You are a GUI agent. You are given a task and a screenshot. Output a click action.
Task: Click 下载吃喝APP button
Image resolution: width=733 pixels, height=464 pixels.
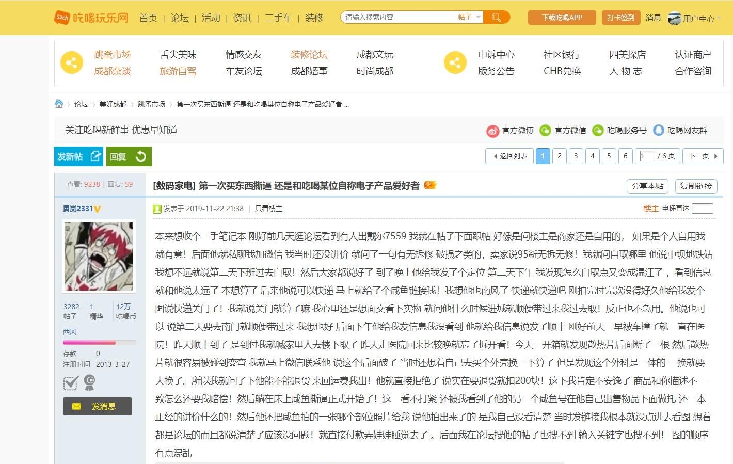pos(562,18)
